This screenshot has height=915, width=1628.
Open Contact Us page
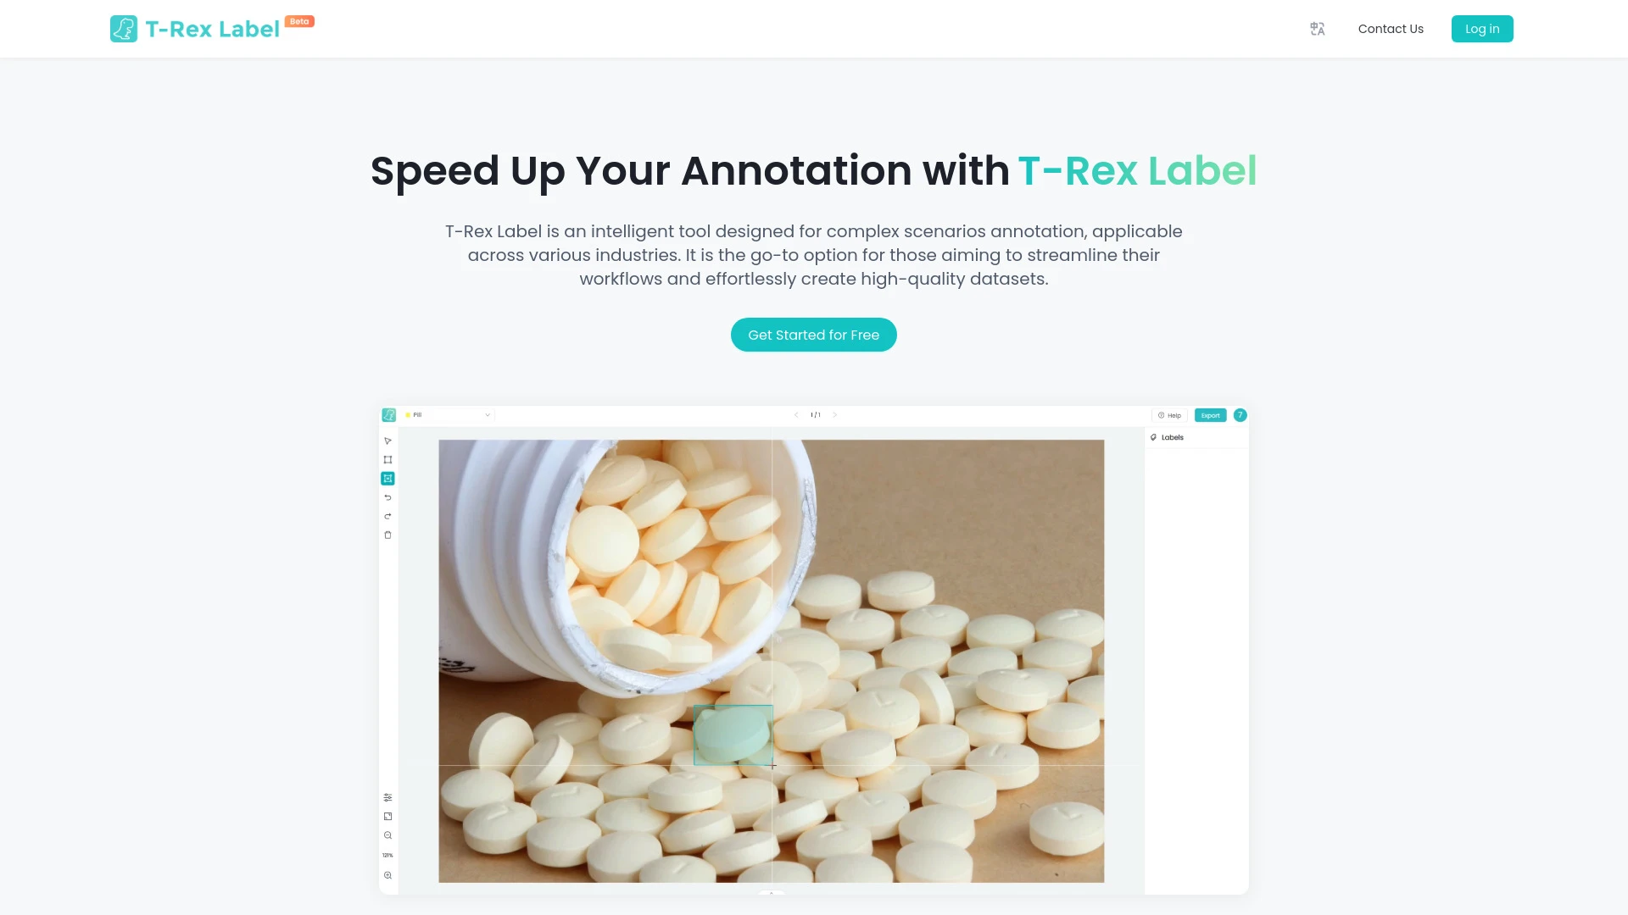tap(1390, 29)
